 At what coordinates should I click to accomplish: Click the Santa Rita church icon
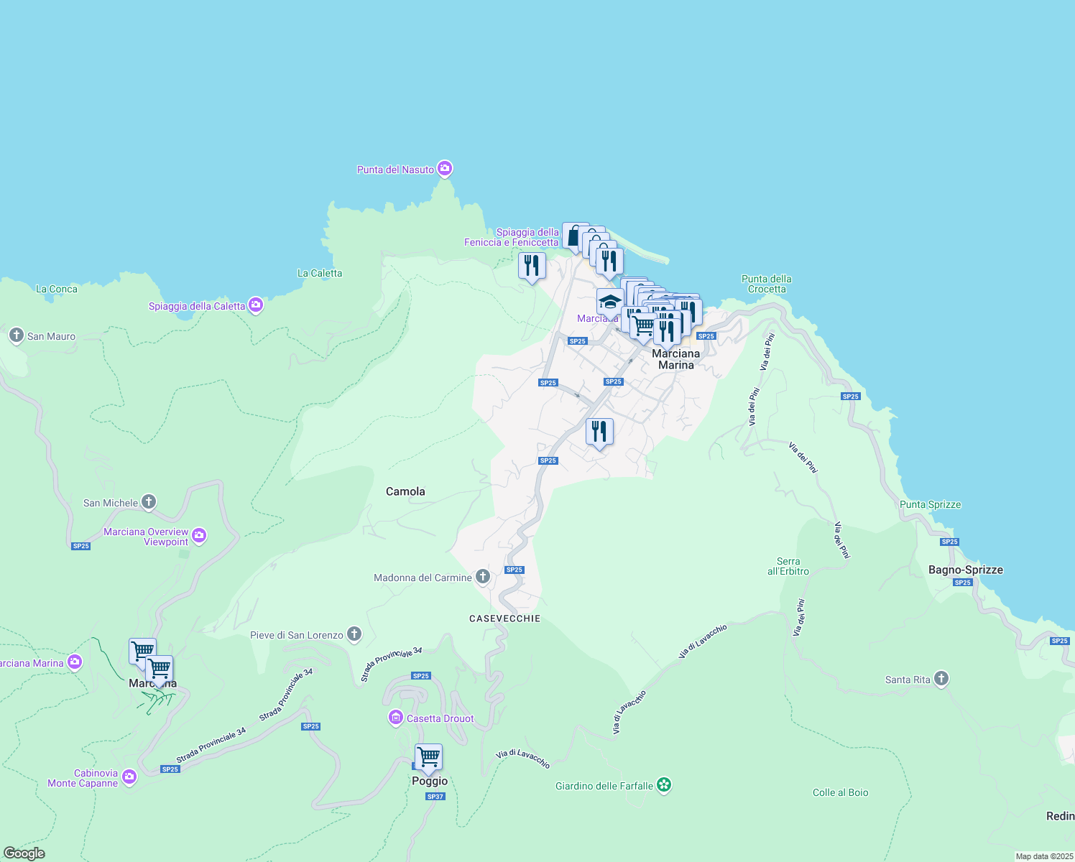[941, 679]
